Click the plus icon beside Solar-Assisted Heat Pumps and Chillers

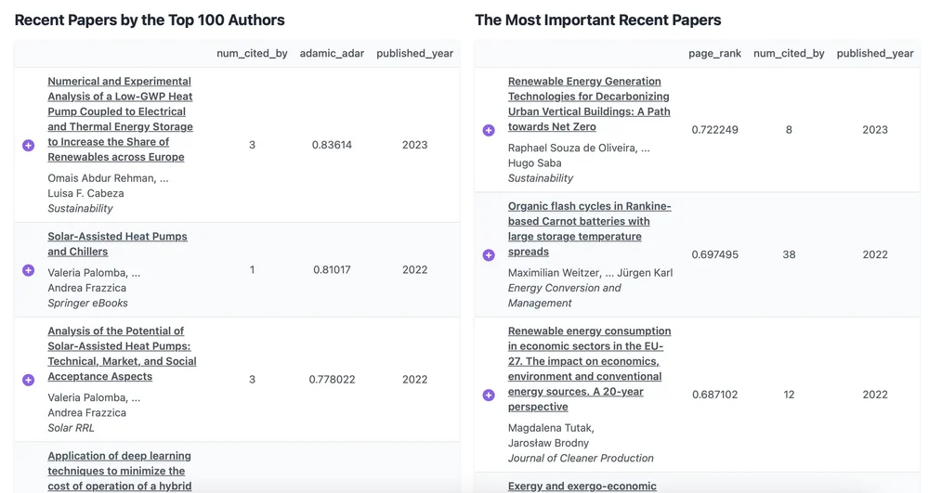point(29,270)
